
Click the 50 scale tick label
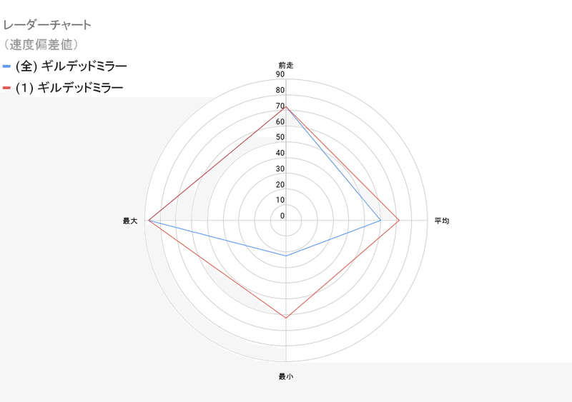click(280, 137)
